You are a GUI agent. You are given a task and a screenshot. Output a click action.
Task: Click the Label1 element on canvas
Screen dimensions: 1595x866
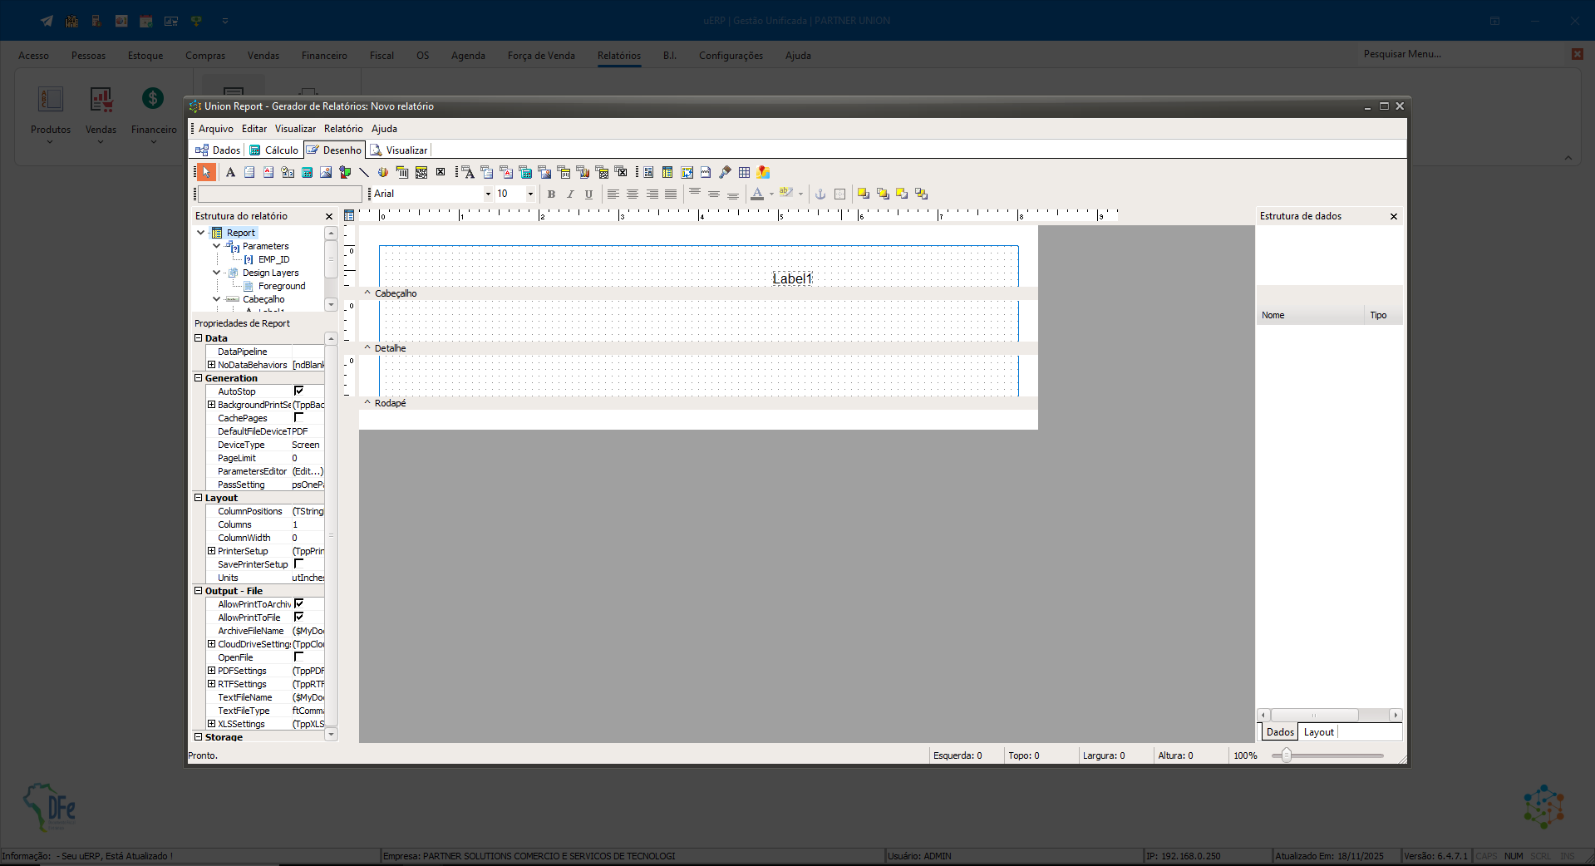[x=792, y=278]
